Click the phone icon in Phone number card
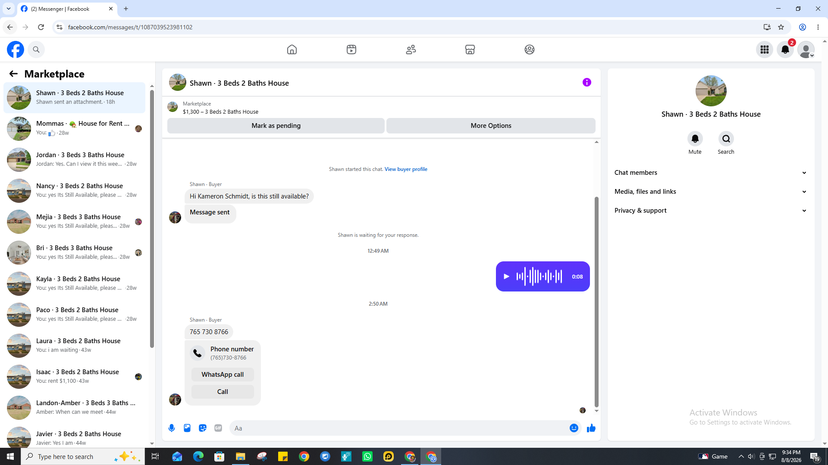 click(x=198, y=353)
